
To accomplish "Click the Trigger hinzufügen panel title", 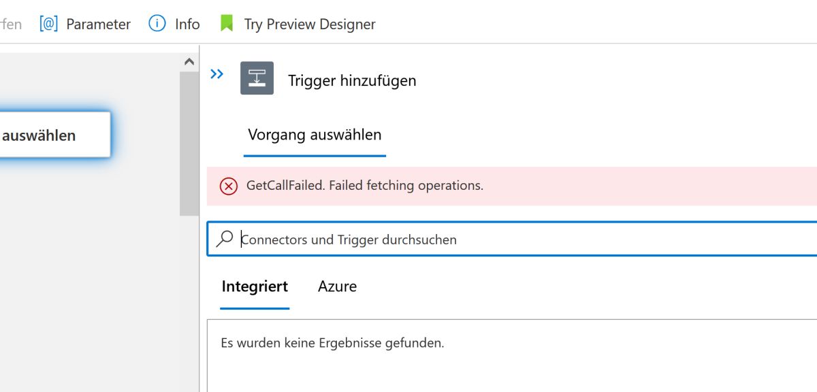I will tap(352, 80).
